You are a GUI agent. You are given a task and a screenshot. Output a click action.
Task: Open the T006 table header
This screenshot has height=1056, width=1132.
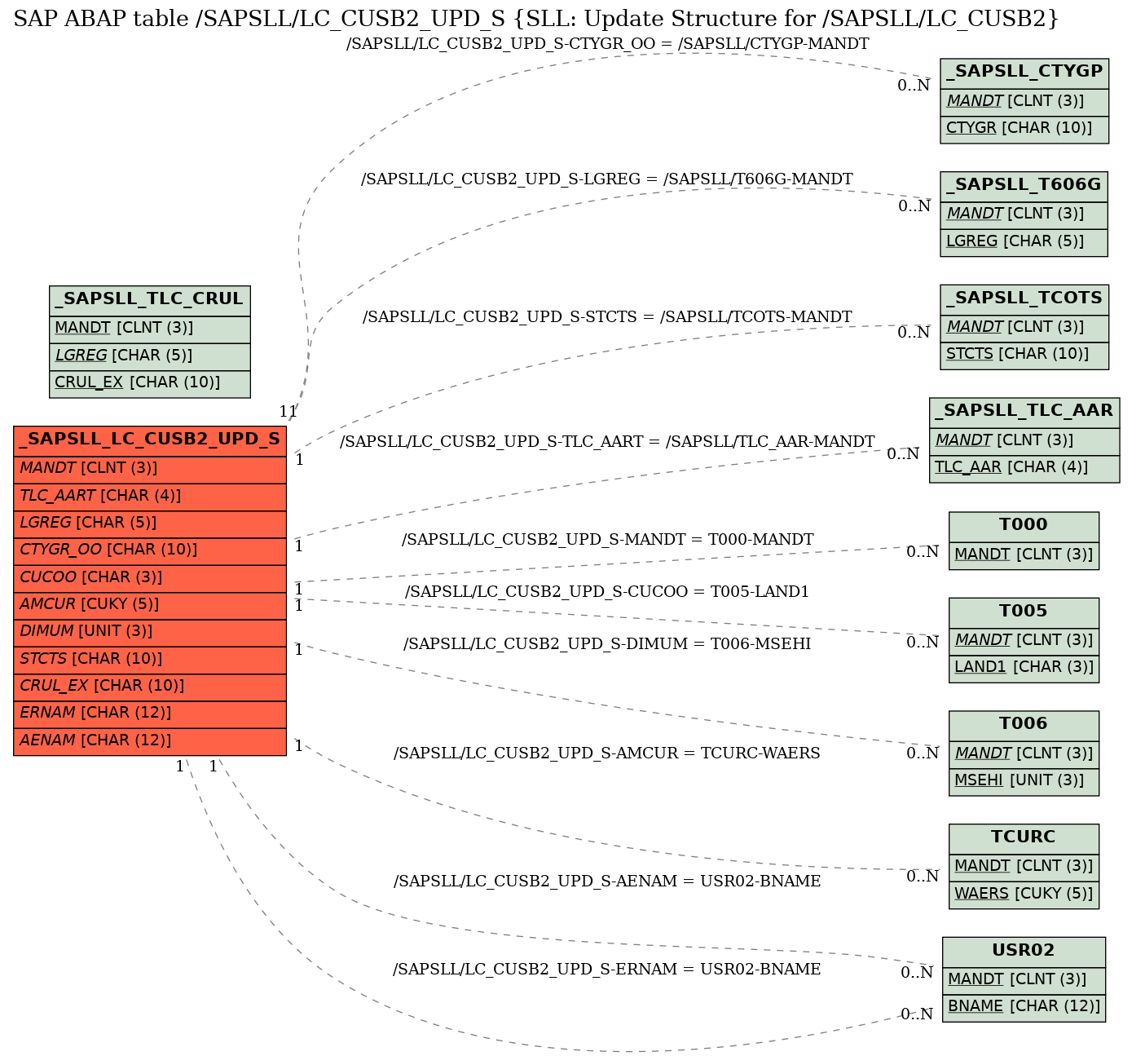pos(1024,725)
